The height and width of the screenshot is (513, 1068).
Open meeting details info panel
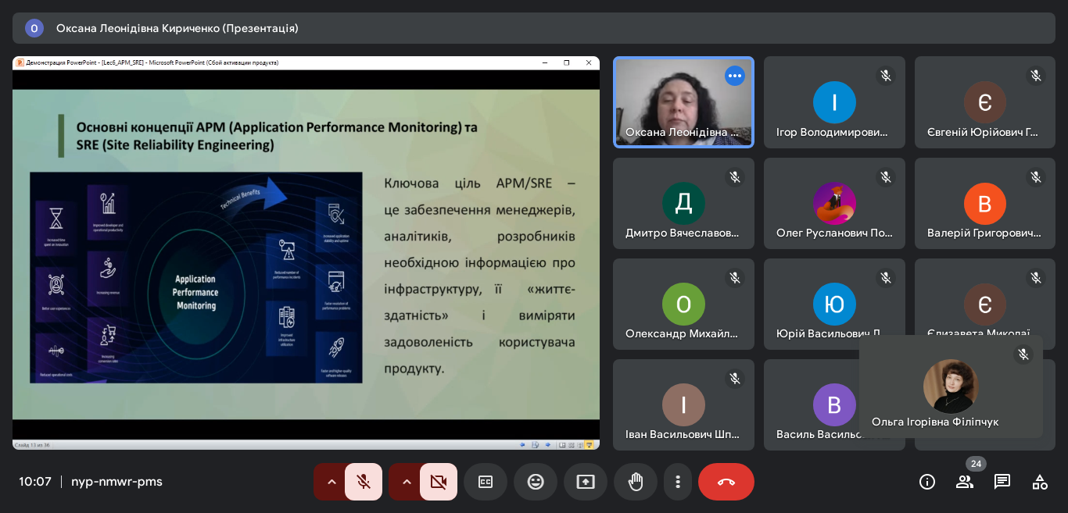pos(927,482)
